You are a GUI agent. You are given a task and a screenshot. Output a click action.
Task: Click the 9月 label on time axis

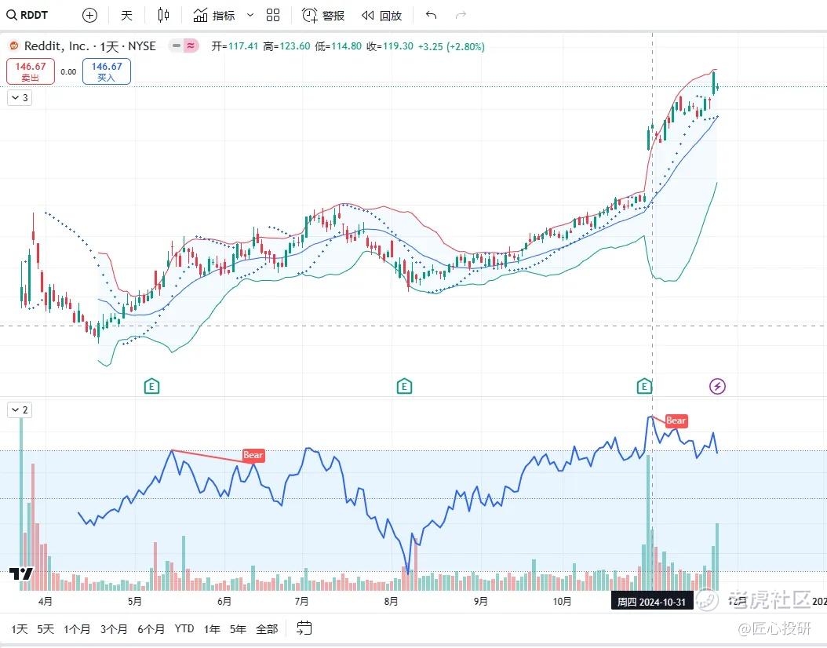pyautogui.click(x=481, y=601)
